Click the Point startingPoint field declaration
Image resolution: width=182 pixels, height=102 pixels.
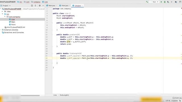coord(66,16)
